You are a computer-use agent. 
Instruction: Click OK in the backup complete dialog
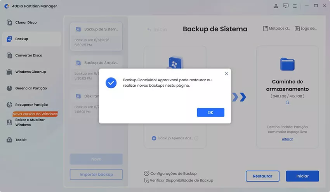point(210,113)
